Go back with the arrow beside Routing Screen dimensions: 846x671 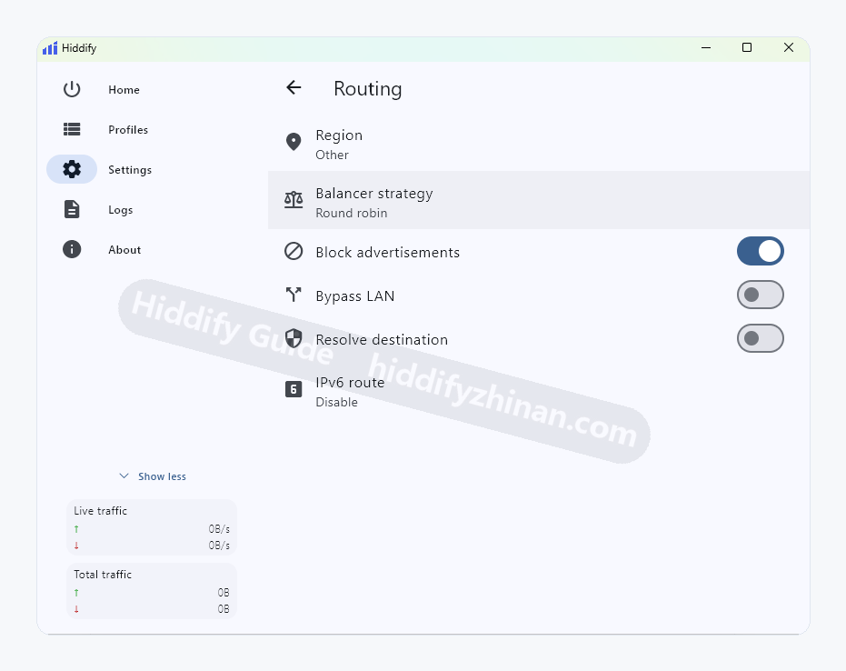click(x=294, y=87)
